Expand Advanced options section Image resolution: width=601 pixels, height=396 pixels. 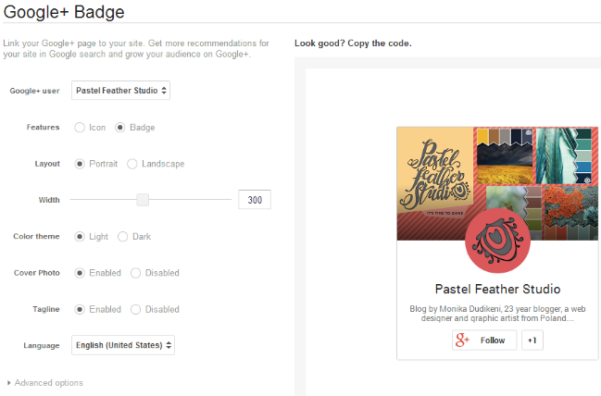(x=45, y=383)
